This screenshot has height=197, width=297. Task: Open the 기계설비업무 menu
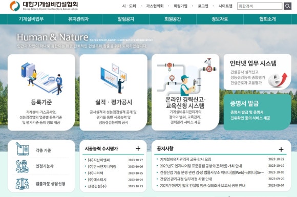point(31,19)
